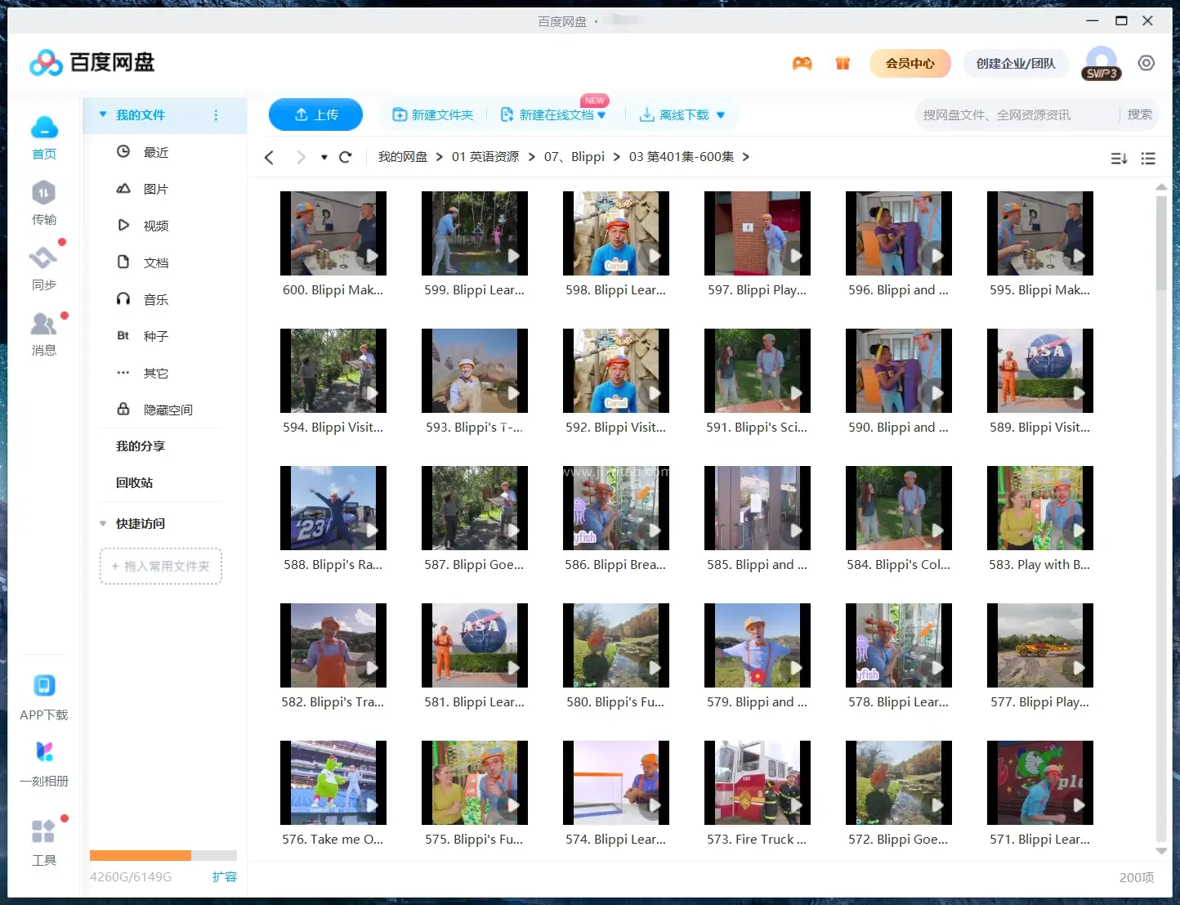Open the navigation history dropdown arrow
This screenshot has height=905, width=1180.
[x=324, y=157]
